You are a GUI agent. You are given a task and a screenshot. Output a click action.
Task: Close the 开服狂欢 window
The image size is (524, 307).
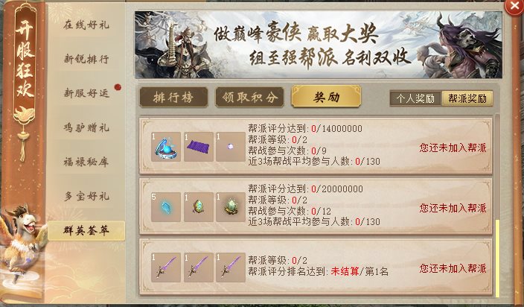(514, 7)
